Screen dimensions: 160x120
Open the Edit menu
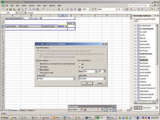coord(12,6)
